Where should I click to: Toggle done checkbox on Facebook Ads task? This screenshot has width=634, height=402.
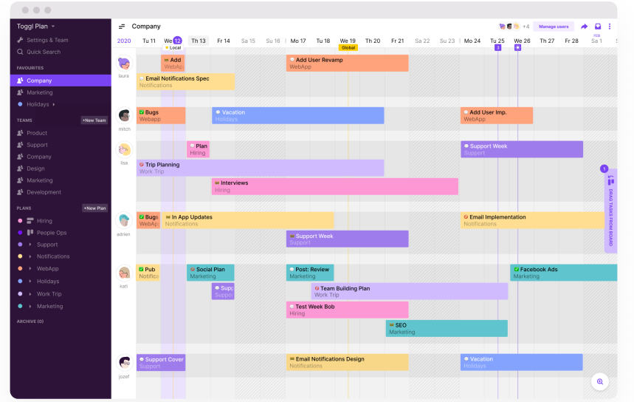point(517,269)
